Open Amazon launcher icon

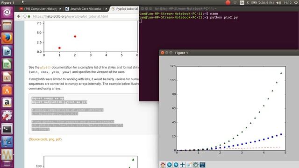[x=7, y=103]
